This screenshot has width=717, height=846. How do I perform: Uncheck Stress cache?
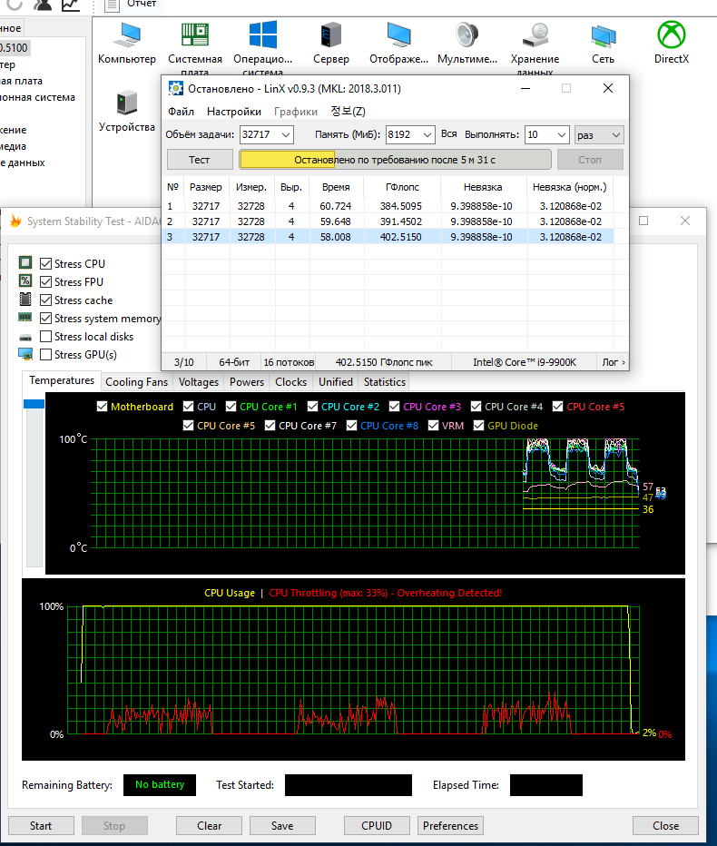[x=46, y=300]
